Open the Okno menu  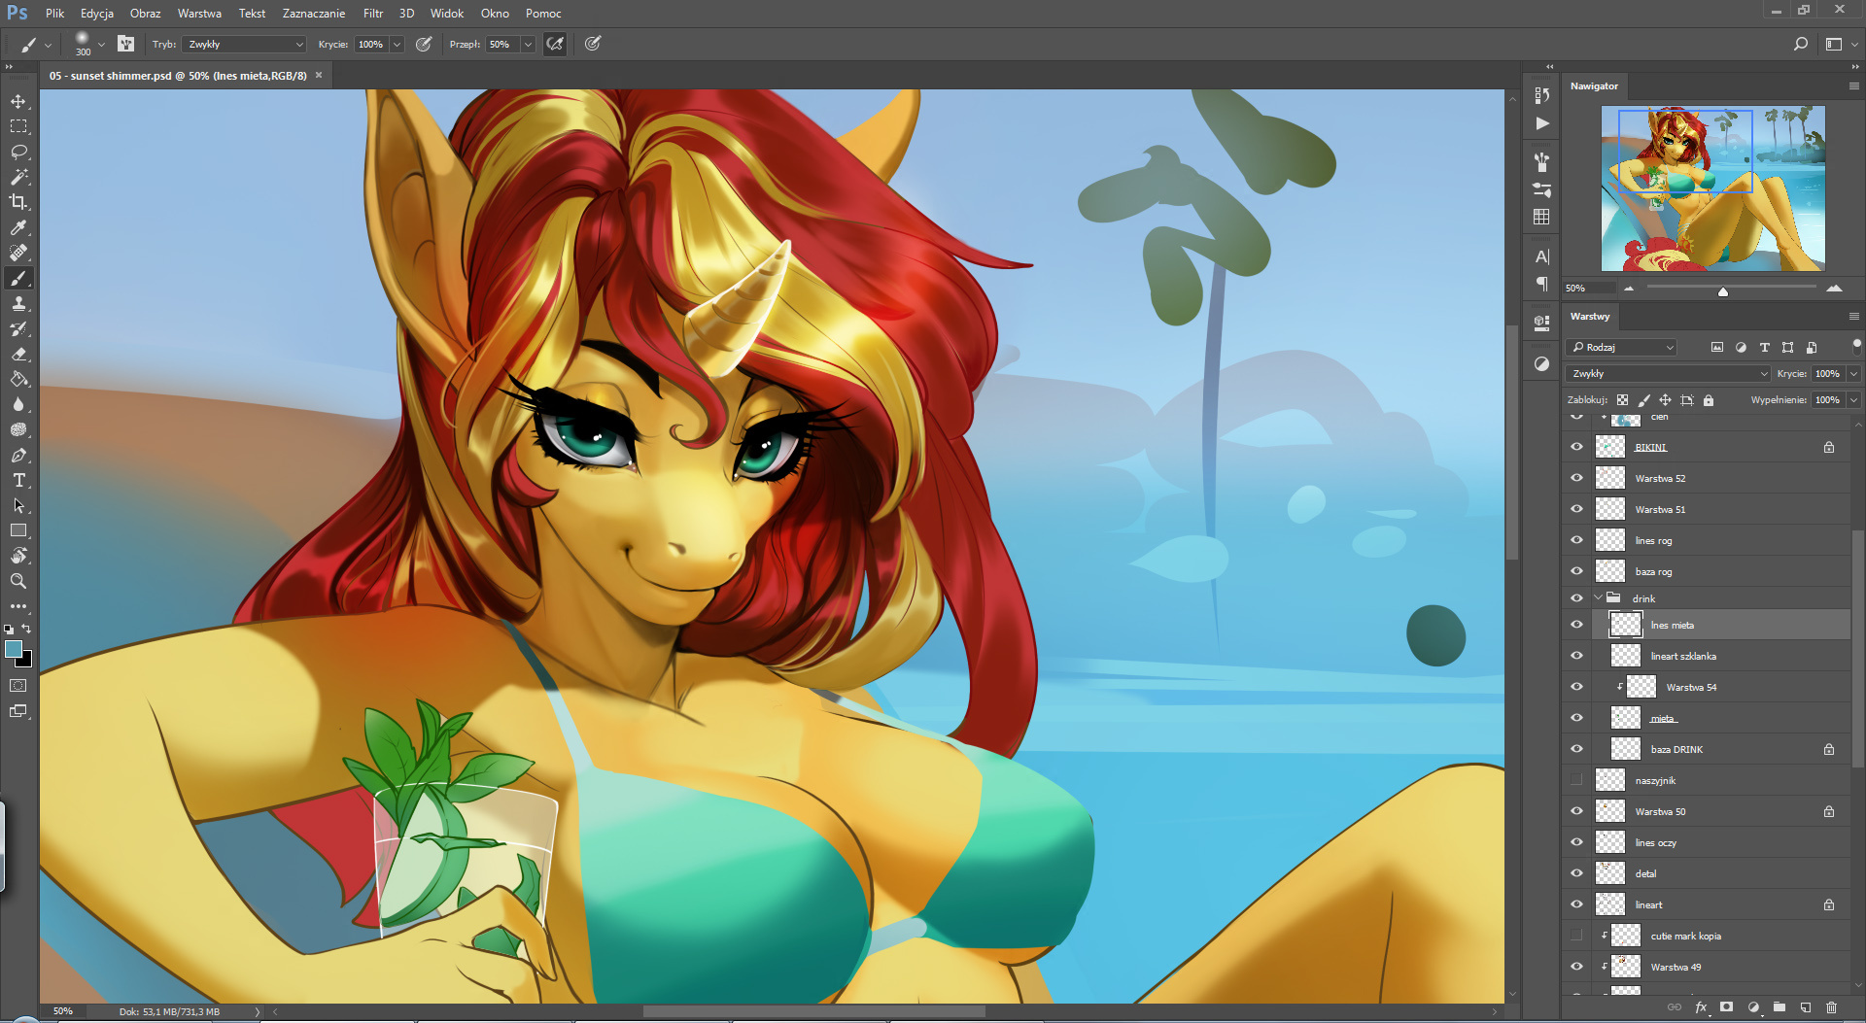click(x=495, y=14)
